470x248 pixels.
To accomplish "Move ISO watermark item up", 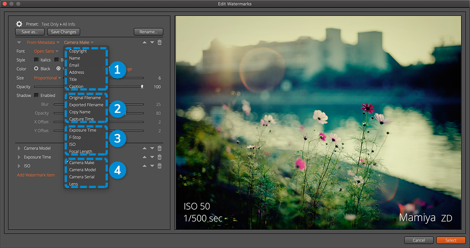I will (x=145, y=166).
